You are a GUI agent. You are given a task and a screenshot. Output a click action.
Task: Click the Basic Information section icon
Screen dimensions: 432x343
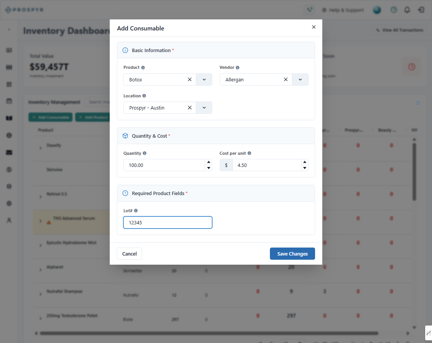click(x=125, y=50)
